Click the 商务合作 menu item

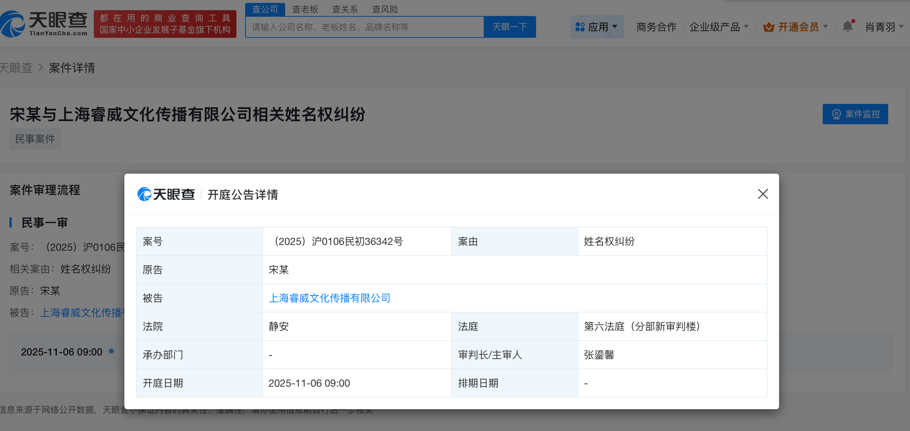click(x=655, y=27)
